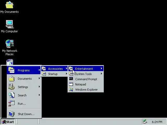The width and height of the screenshot is (167, 125).
Task: Expand Programs submenu arrow
Action: [x=39, y=70]
